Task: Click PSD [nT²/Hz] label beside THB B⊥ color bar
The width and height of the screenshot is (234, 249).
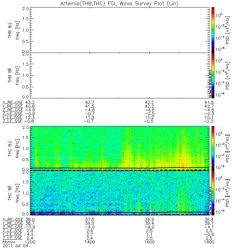Action: (228, 30)
